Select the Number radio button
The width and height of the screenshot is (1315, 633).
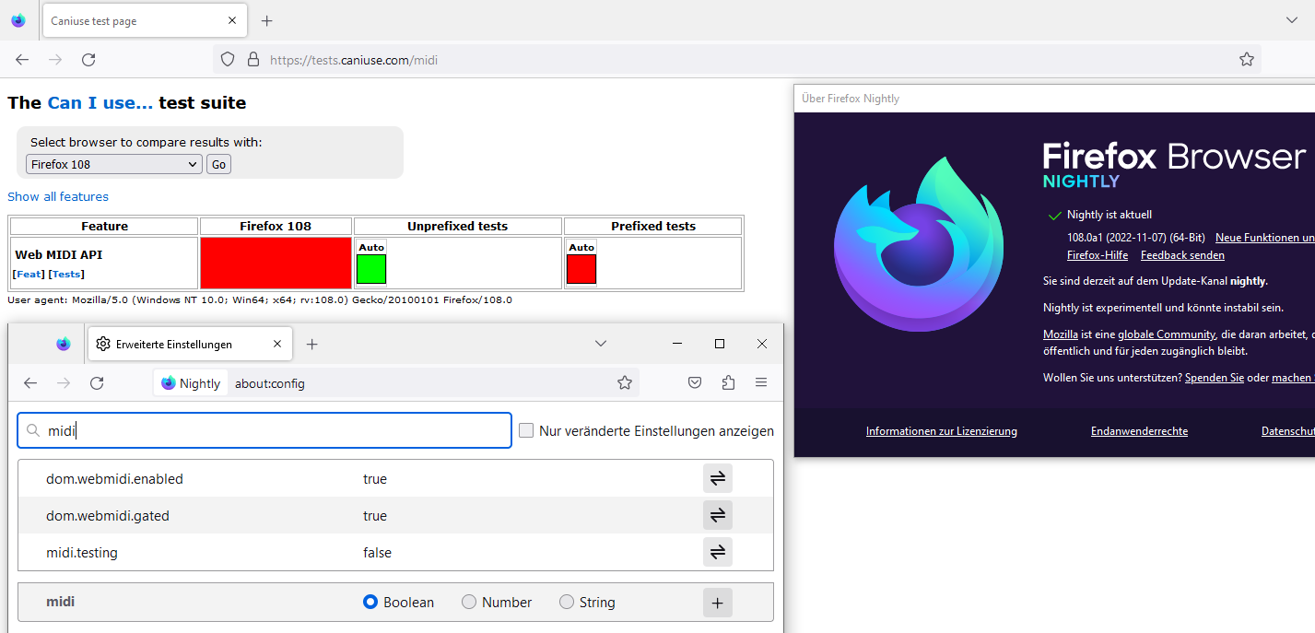click(469, 602)
